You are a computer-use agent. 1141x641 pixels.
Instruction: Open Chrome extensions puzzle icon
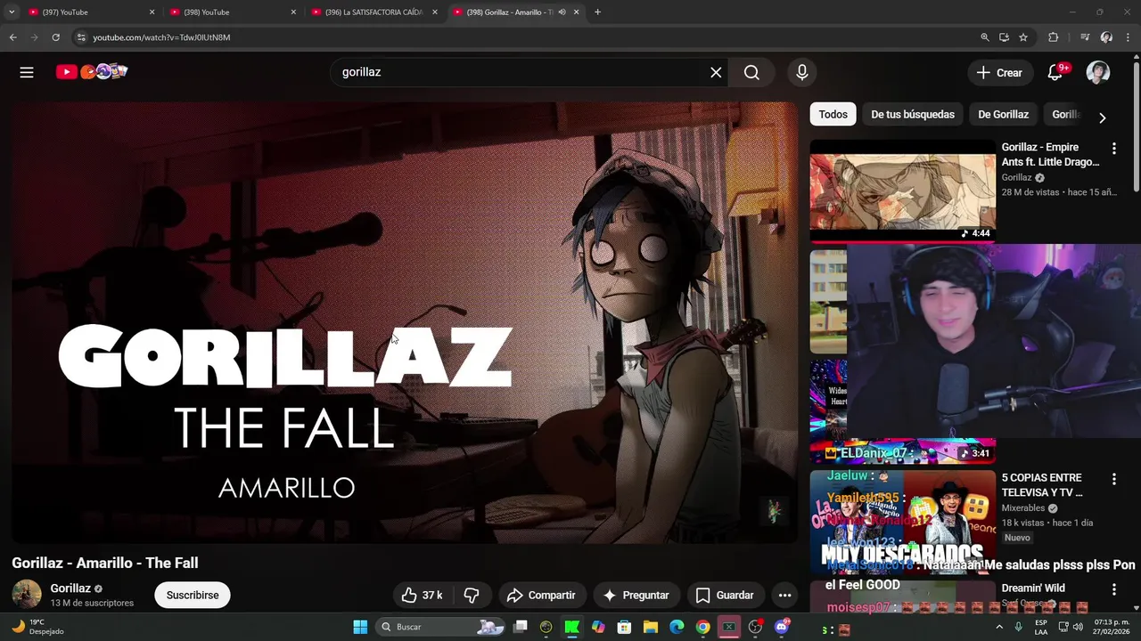(1054, 37)
